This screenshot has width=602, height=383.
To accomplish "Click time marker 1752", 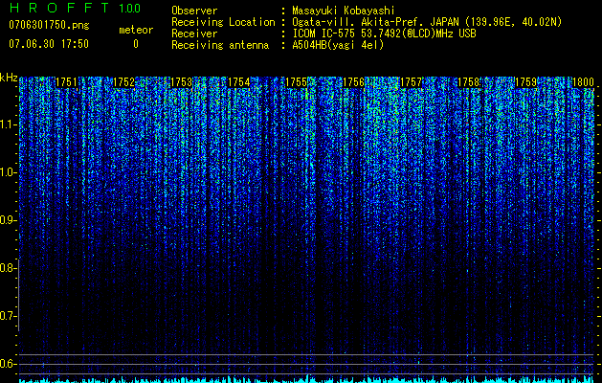I will pos(124,82).
